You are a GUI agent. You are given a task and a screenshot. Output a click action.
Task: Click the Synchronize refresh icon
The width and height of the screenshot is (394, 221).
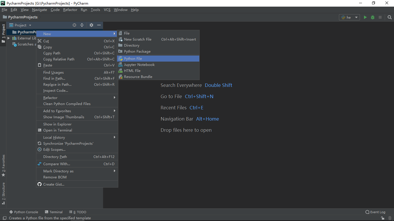[40, 143]
